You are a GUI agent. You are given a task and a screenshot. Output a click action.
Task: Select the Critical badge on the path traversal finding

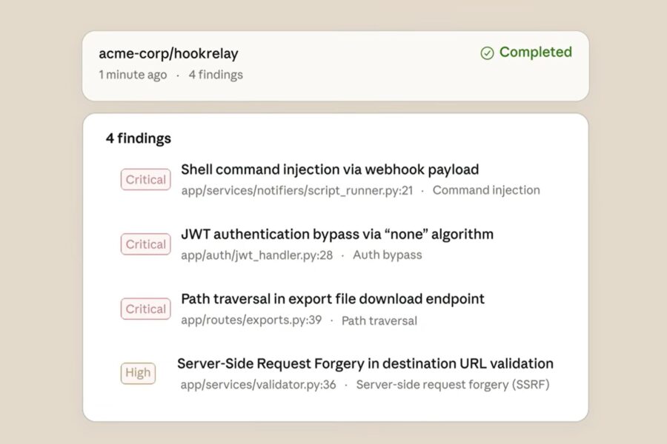tap(145, 309)
